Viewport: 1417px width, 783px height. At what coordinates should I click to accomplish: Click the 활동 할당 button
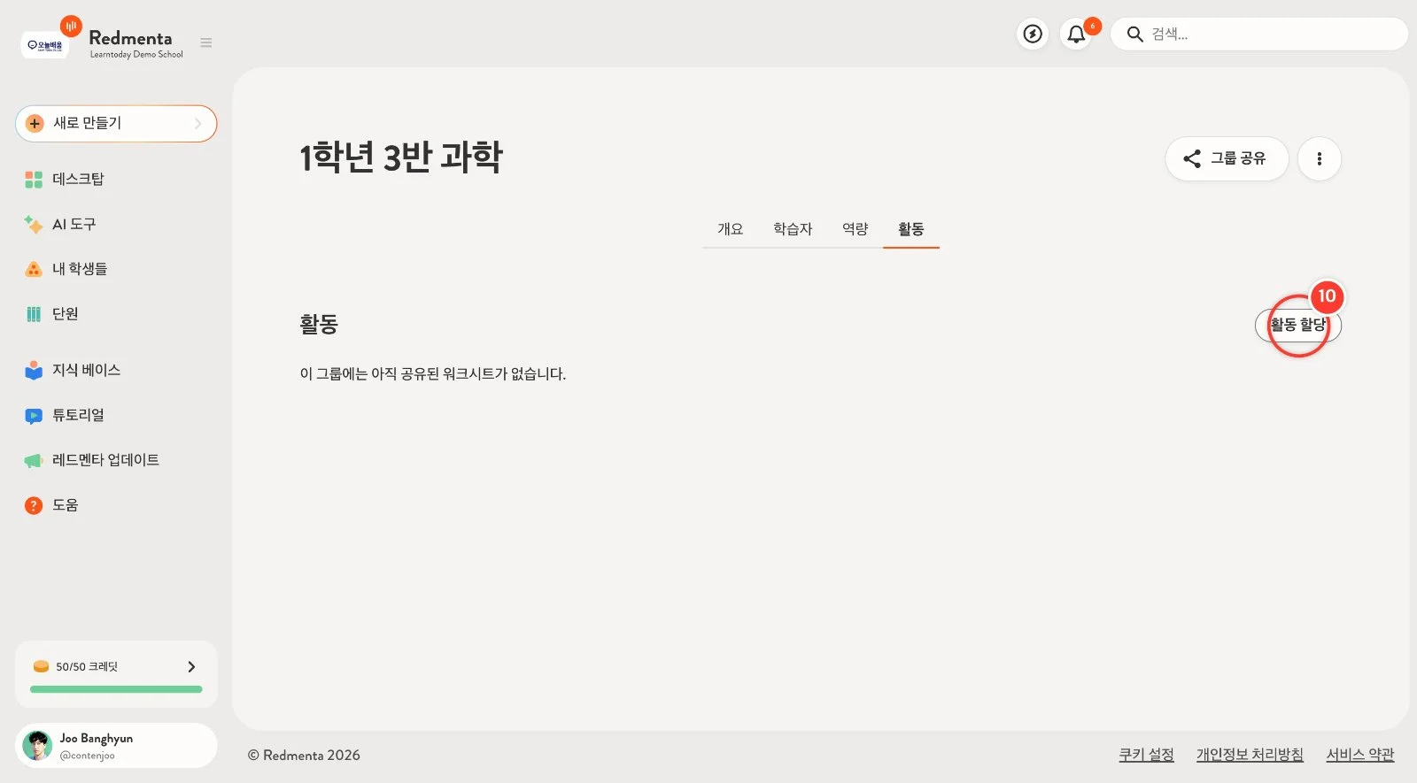pos(1298,325)
